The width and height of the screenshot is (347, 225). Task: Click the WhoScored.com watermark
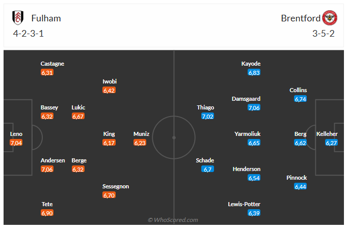click(173, 220)
